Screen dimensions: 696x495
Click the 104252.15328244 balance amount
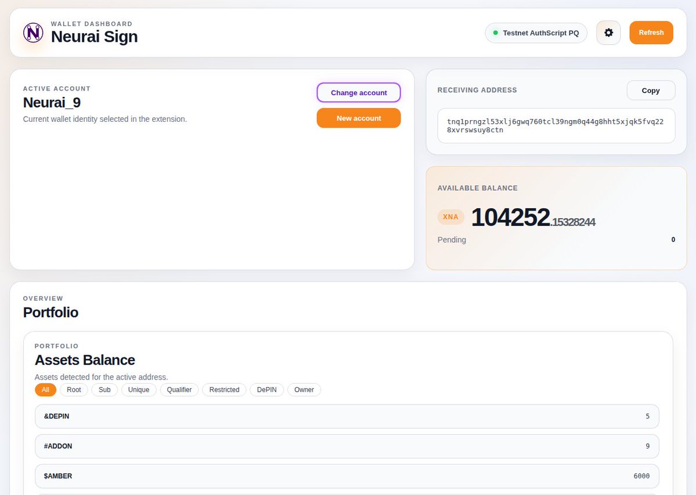pos(533,218)
